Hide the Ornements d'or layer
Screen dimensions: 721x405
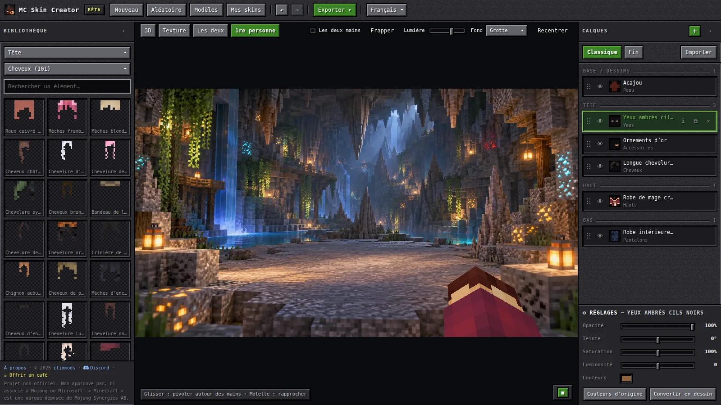tap(600, 144)
